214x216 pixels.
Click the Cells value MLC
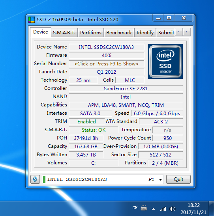[x=130, y=80]
